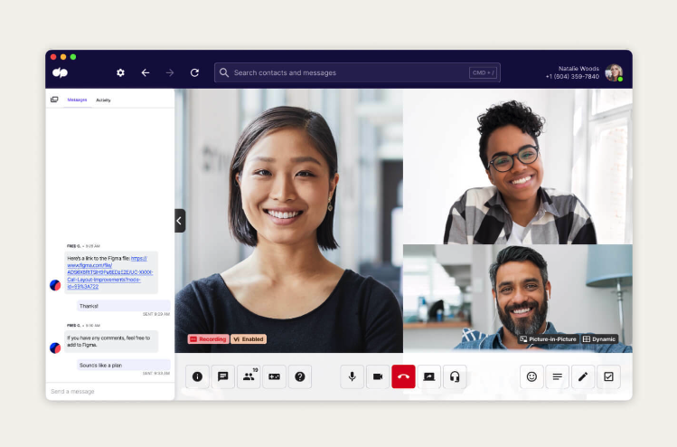The image size is (677, 447).
Task: Turn off the video camera
Action: [378, 376]
